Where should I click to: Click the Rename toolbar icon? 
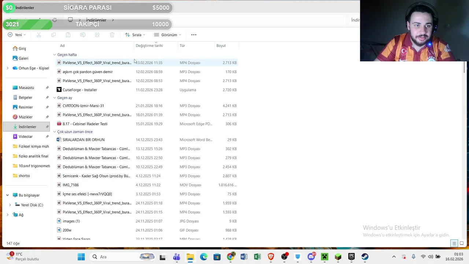click(x=83, y=35)
